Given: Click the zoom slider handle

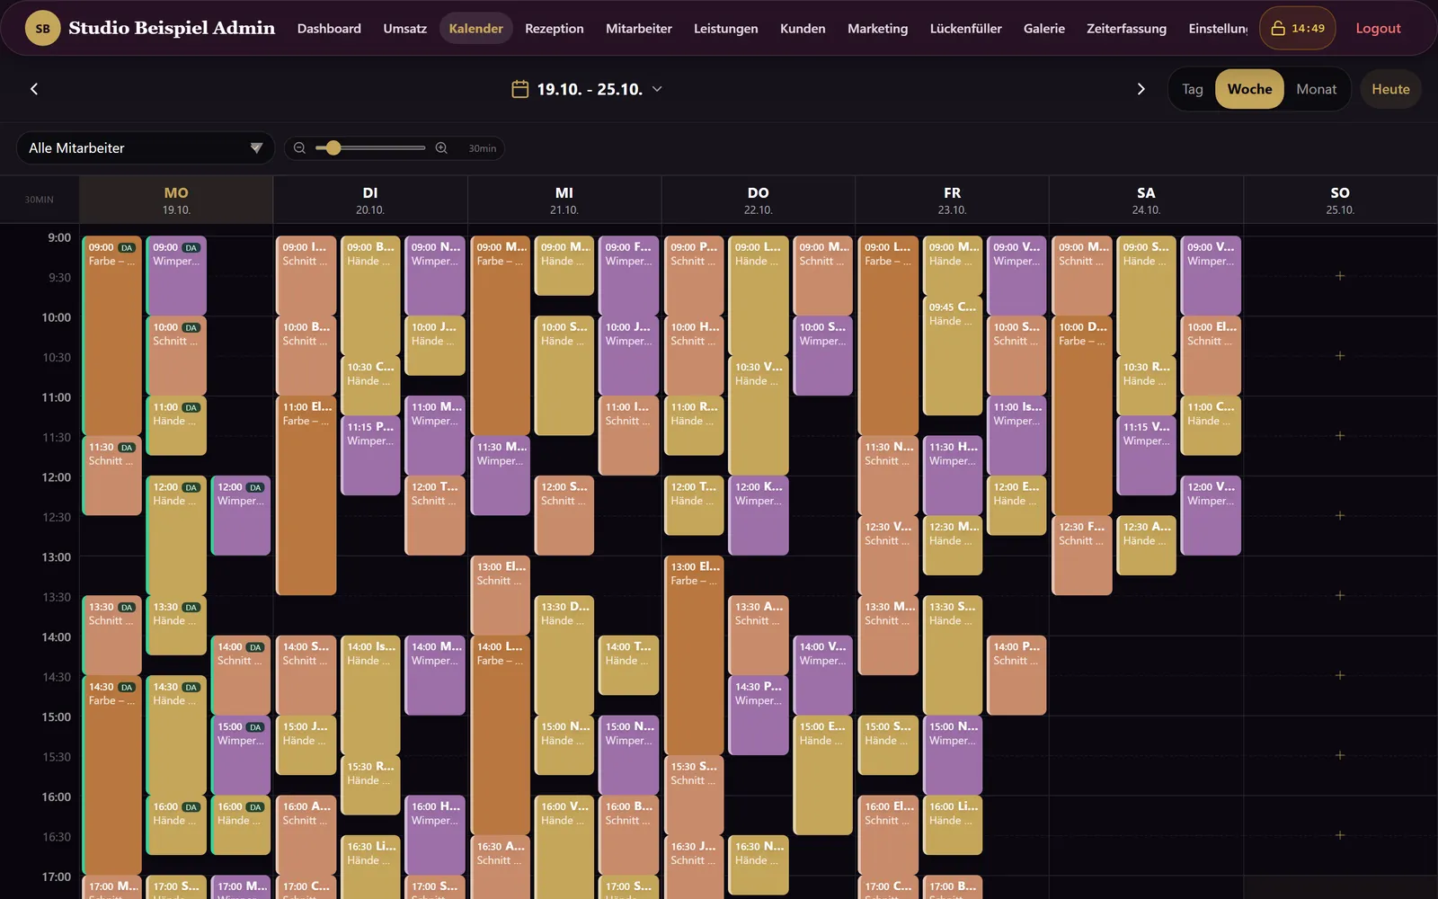Looking at the screenshot, I should pyautogui.click(x=333, y=148).
